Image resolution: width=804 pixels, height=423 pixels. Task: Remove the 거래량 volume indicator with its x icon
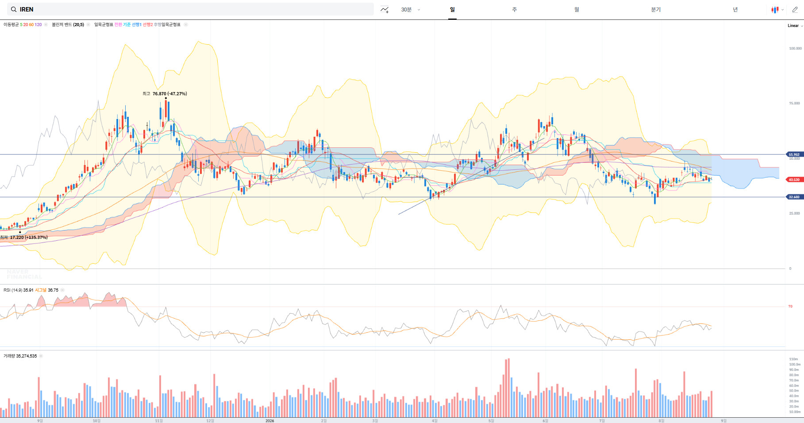click(41, 356)
